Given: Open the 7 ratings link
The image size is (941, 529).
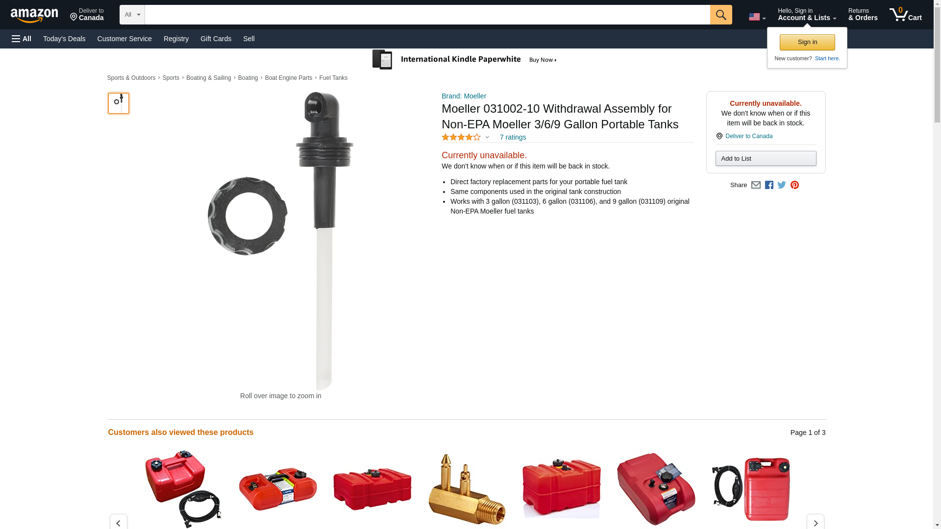Looking at the screenshot, I should [x=513, y=138].
